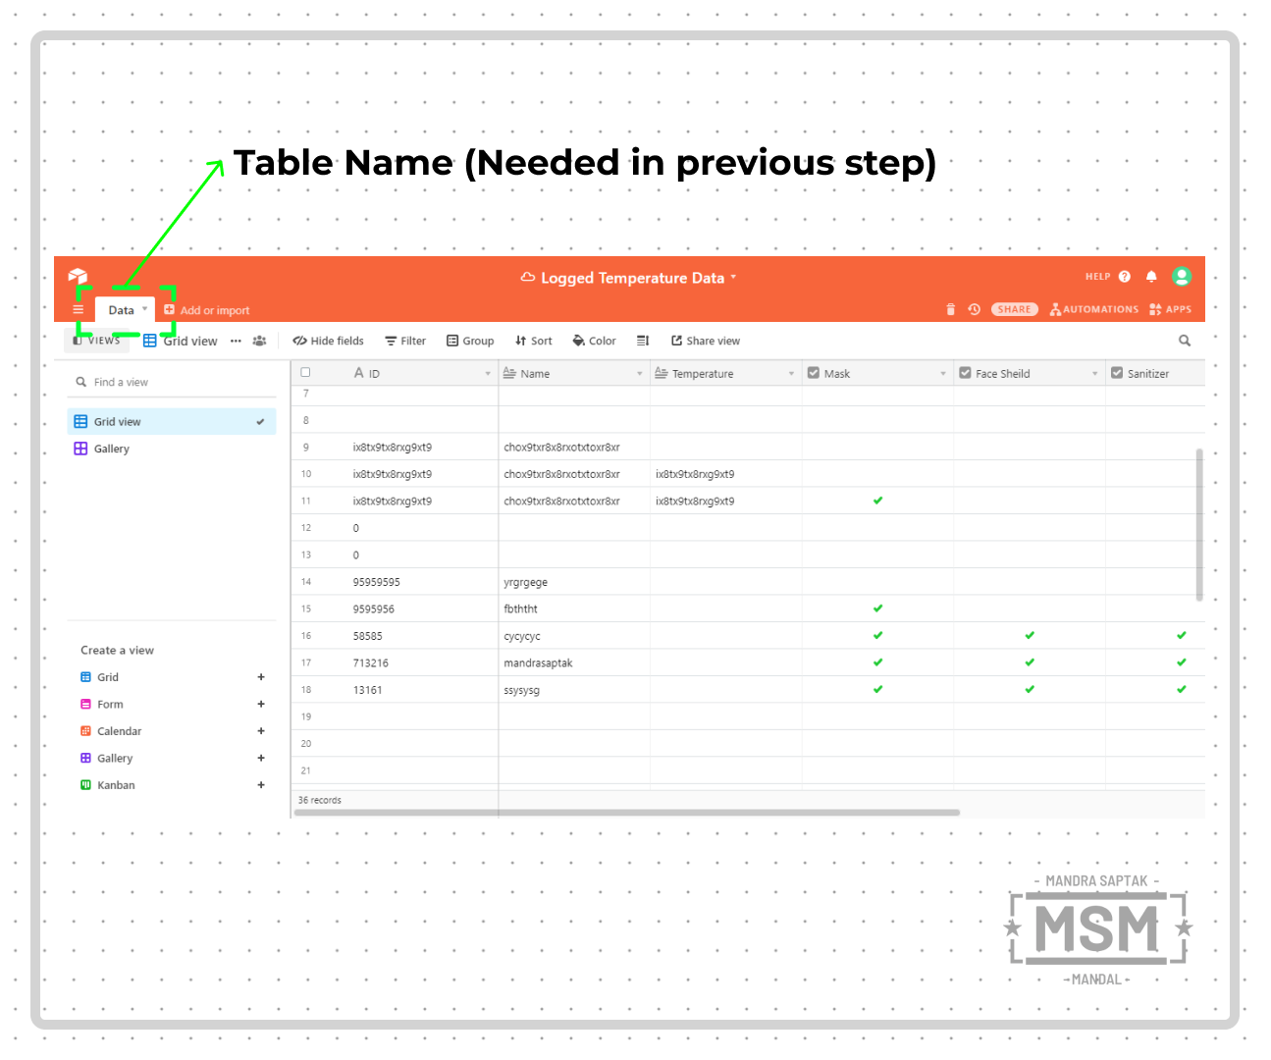Viewport: 1271px width, 1060px height.
Task: Toggle Face Sheild checkbox for cycycyc row
Action: click(x=1030, y=636)
